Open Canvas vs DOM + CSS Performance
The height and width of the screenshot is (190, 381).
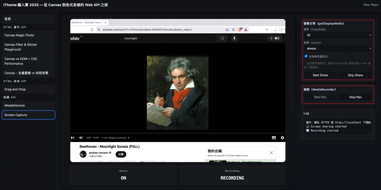point(28,61)
